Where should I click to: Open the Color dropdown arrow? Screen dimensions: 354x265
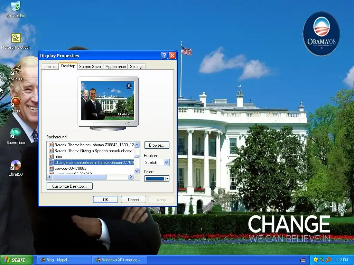[x=167, y=179]
